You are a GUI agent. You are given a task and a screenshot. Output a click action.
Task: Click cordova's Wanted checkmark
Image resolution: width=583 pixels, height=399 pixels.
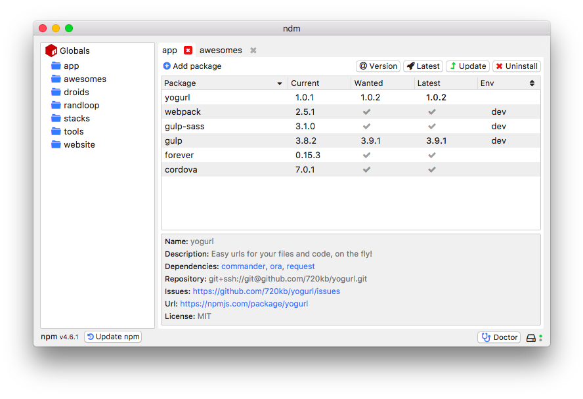366,170
